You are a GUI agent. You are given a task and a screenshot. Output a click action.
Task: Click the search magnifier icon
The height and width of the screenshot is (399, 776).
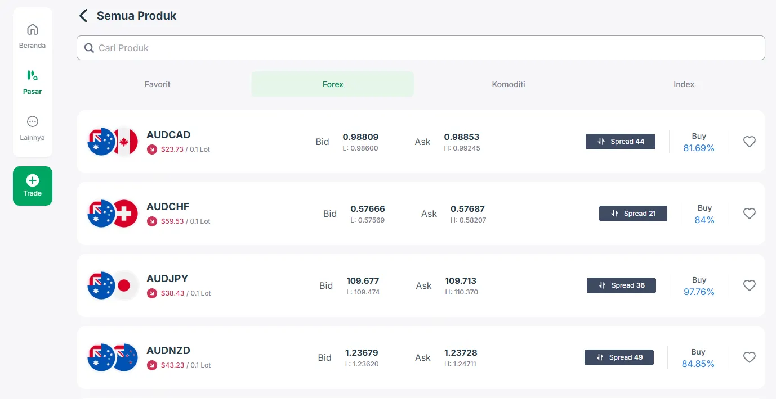point(89,48)
